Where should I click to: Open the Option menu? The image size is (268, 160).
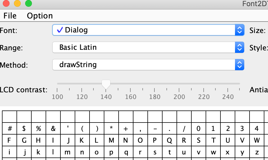coord(40,16)
